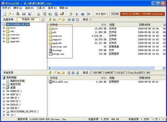Click the Up arrow in local directory toolbar
This screenshot has width=167, height=122.
pyautogui.click(x=50, y=73)
